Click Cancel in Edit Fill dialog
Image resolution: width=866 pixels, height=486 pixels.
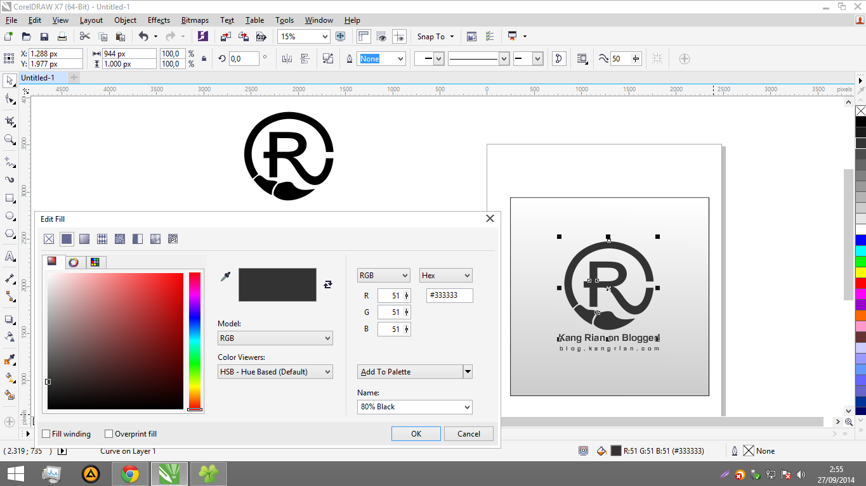tap(469, 434)
